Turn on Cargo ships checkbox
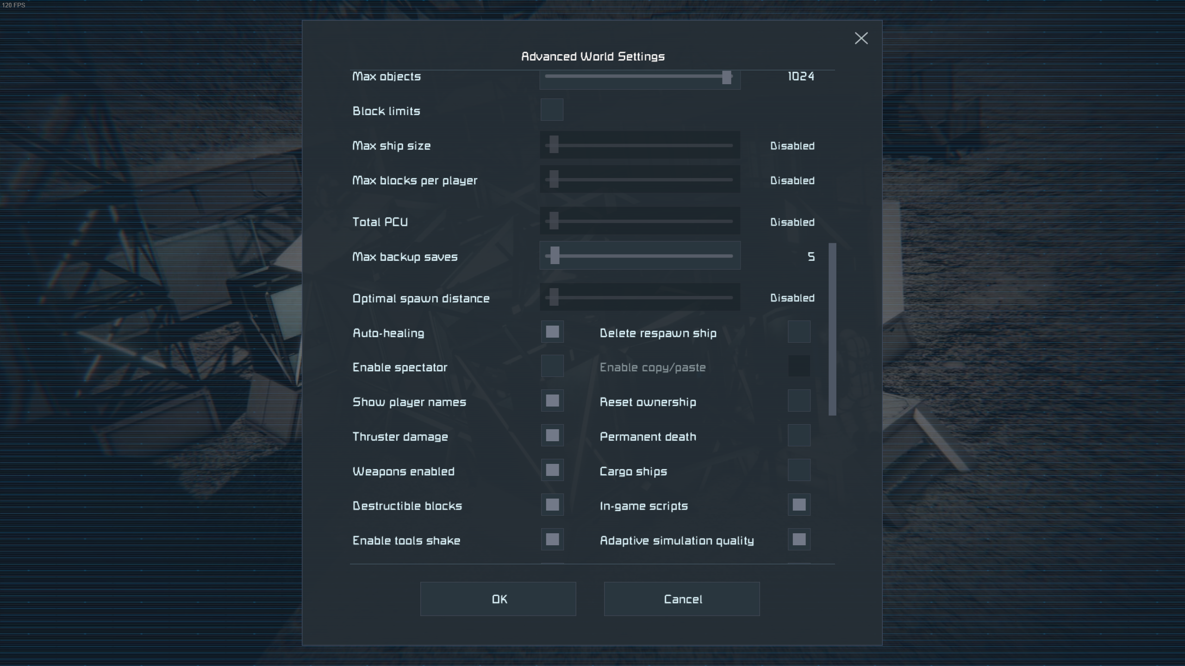The height and width of the screenshot is (666, 1185). click(x=799, y=470)
